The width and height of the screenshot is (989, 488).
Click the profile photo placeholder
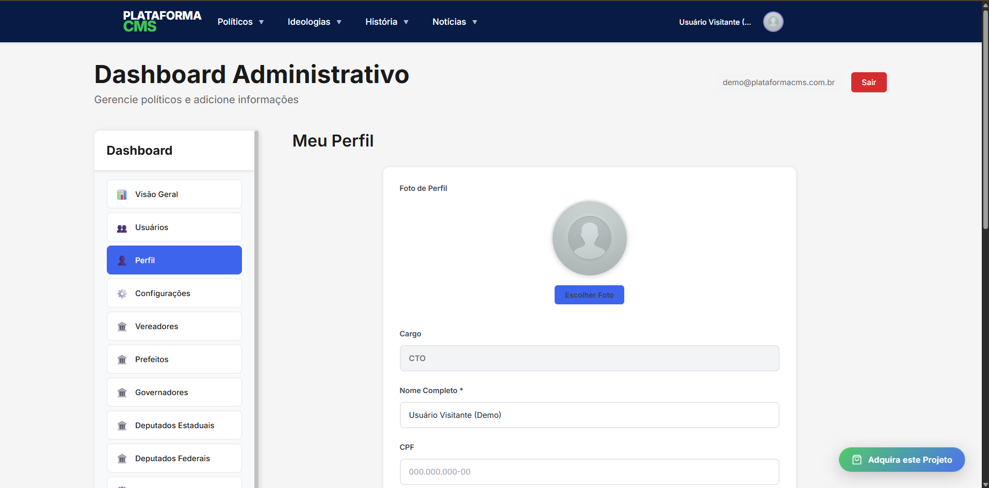click(x=589, y=238)
